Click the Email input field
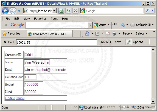The width and height of the screenshot is (157, 111). point(45,70)
